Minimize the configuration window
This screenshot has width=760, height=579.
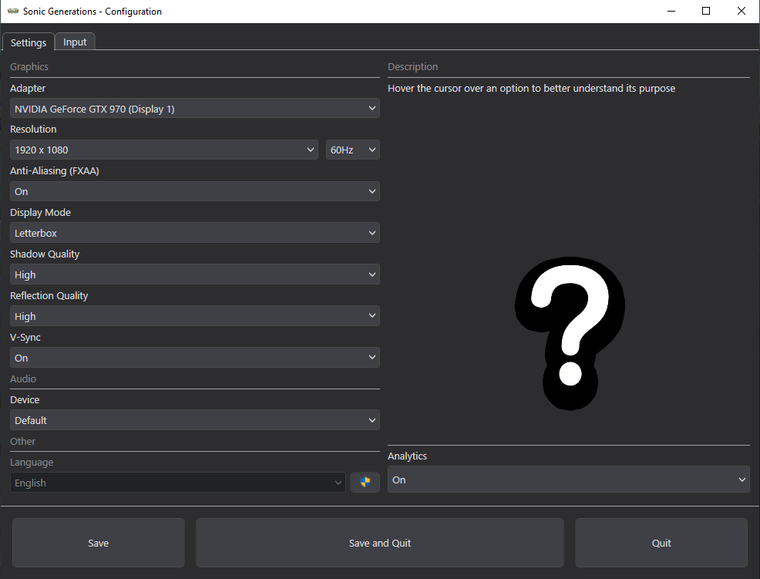pyautogui.click(x=671, y=11)
